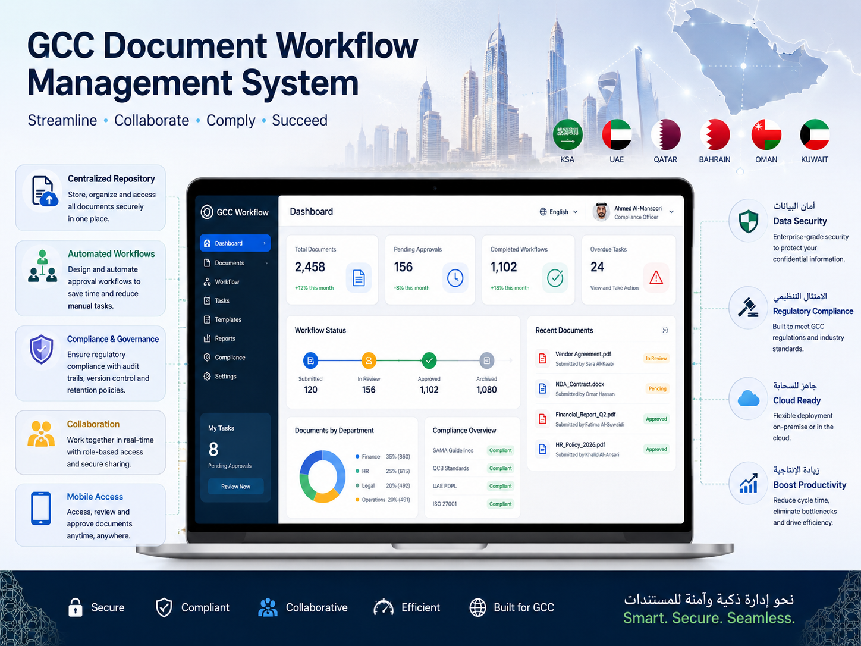This screenshot has width=861, height=646.
Task: Click the Legal green legend dot
Action: click(357, 485)
